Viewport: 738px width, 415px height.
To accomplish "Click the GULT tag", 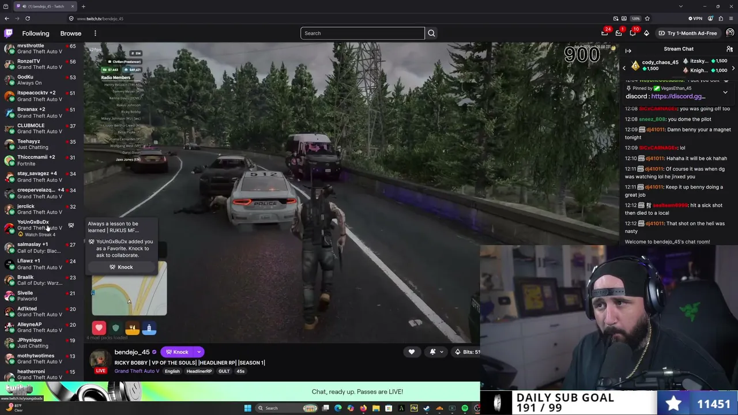I will point(224,371).
